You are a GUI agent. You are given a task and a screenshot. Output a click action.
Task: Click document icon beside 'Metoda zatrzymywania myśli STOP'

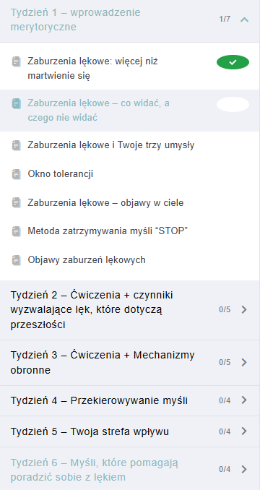pos(16,231)
